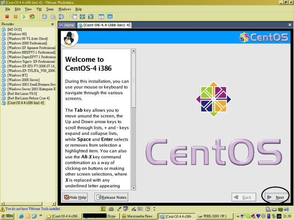Click the taskbar clock showing 21:39

pyautogui.click(x=287, y=216)
